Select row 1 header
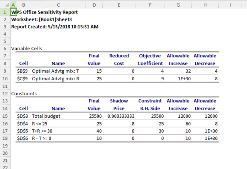The height and width of the screenshot is (169, 247). pos(5,12)
